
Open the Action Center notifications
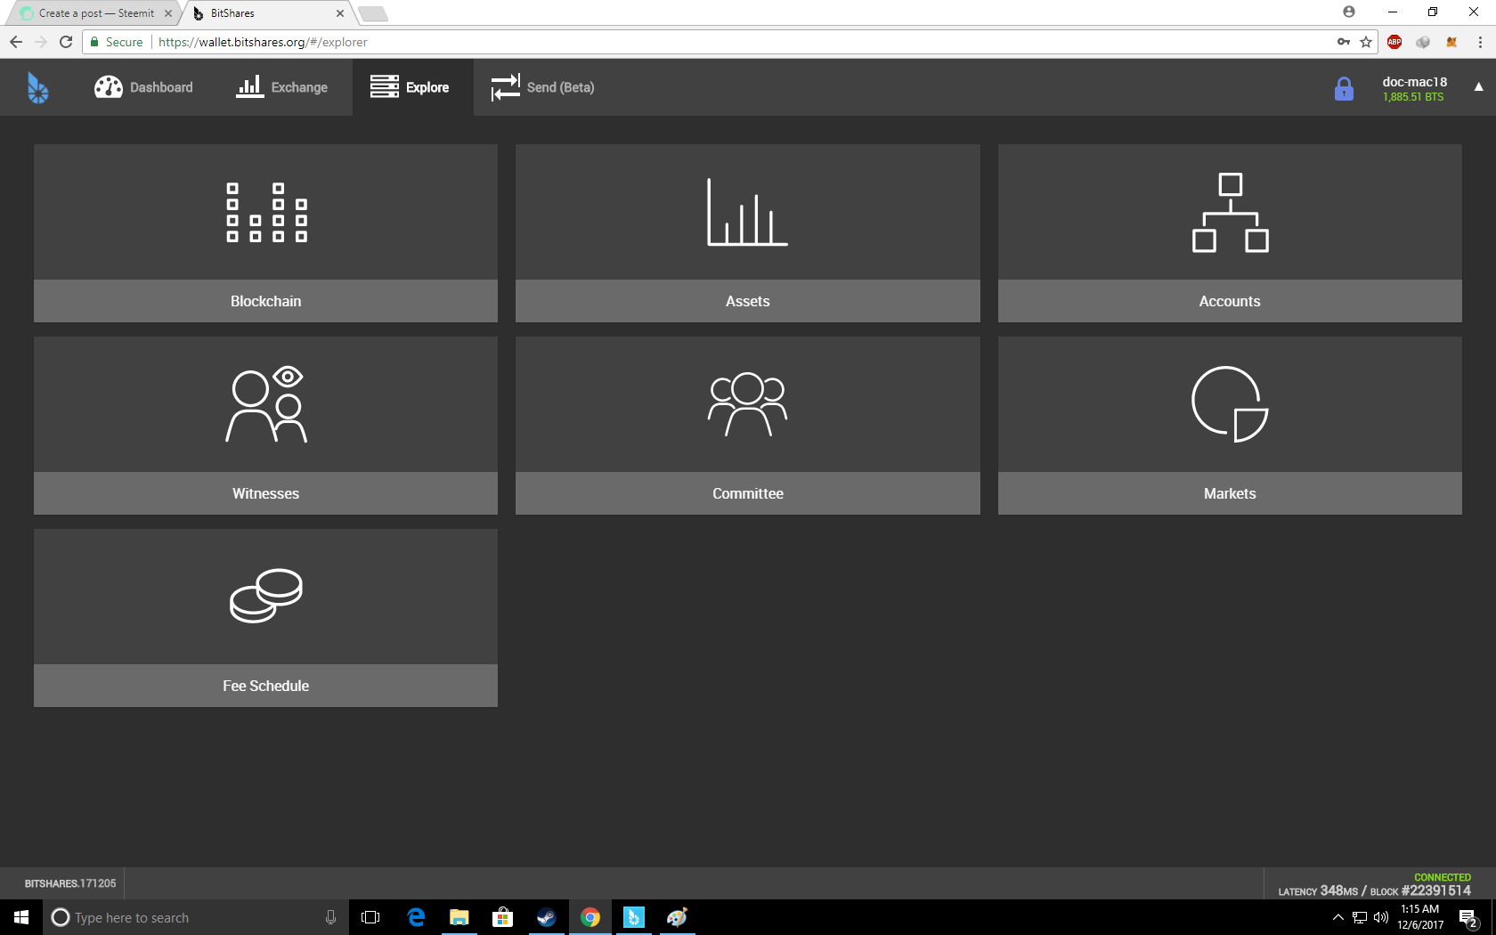point(1469,917)
